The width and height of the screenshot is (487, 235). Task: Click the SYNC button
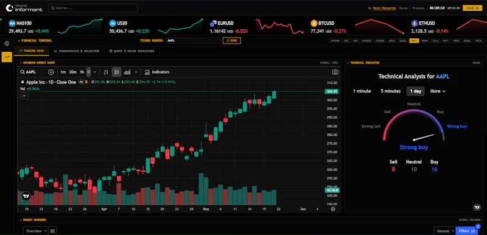point(232,41)
